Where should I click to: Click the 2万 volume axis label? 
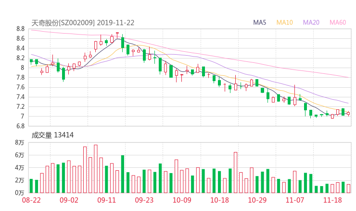pyautogui.click(x=20, y=180)
